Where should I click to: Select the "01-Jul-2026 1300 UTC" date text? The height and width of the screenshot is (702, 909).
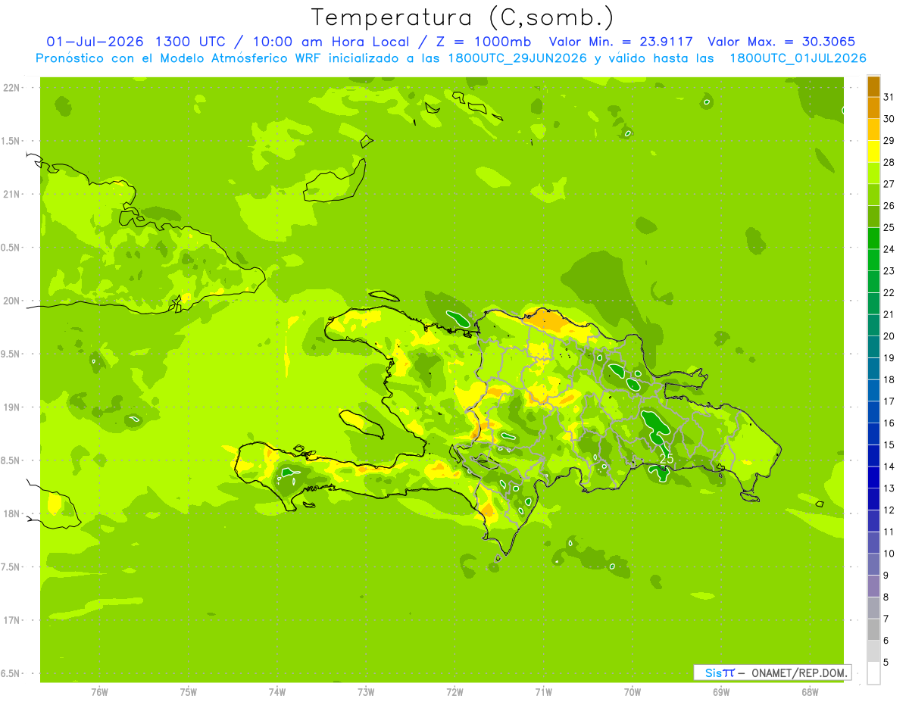[136, 42]
